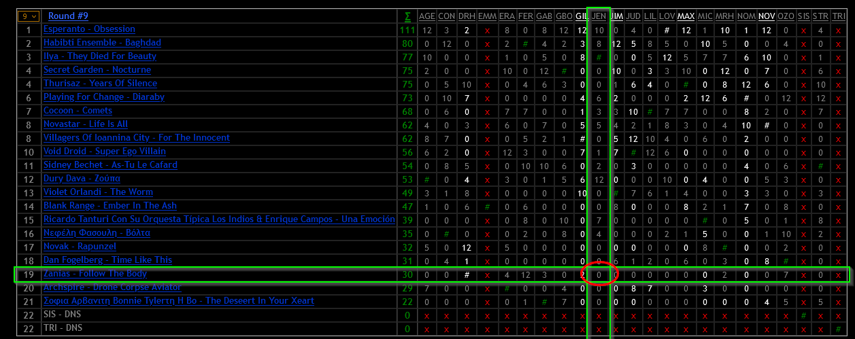Click the ERA column header

pos(507,16)
